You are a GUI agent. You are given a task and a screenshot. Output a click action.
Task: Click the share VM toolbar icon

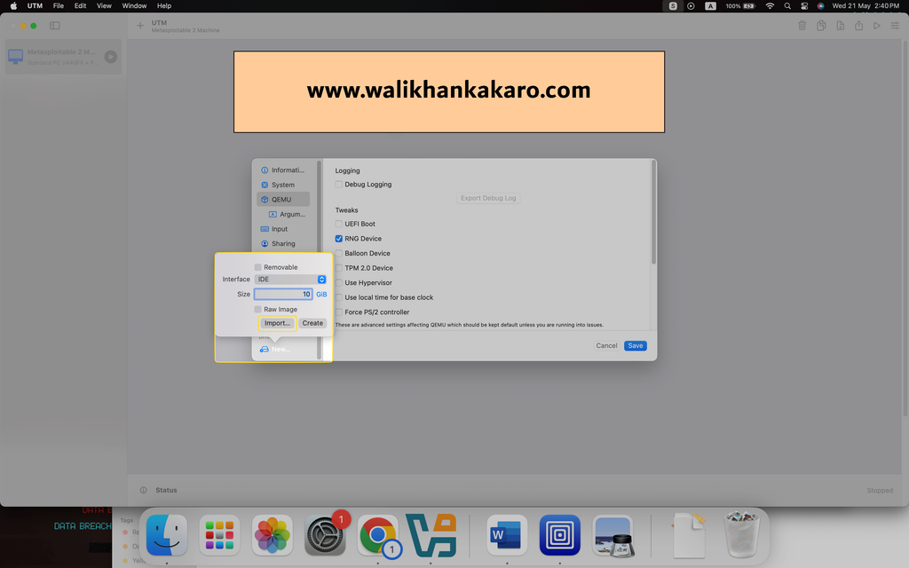tap(858, 26)
